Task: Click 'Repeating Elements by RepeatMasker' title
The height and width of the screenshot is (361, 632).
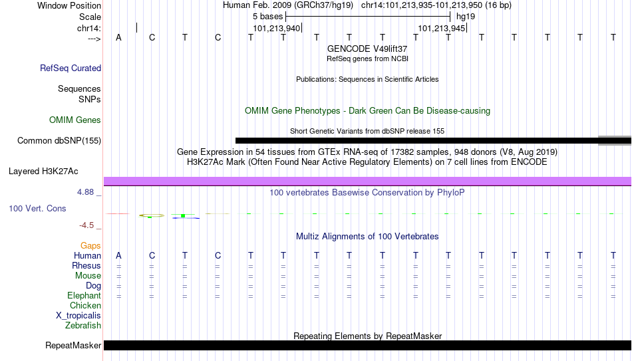Action: point(367,336)
